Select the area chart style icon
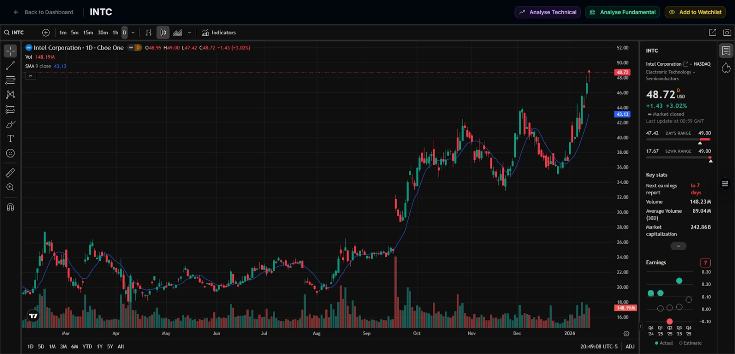Viewport: 735px width, 354px height. pos(178,33)
